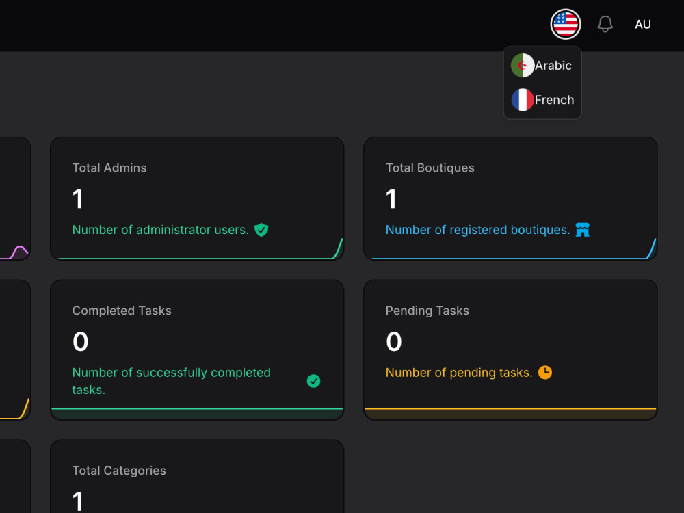Image resolution: width=684 pixels, height=513 pixels.
Task: Click 'Number of registered boutiques.' text
Action: 477,230
